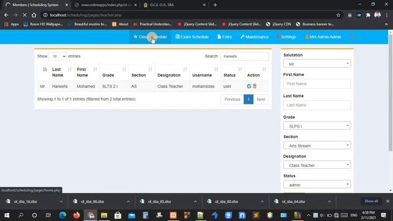The width and height of the screenshot is (393, 221).
Task: Open Windows Start menu
Action: click(x=7, y=215)
